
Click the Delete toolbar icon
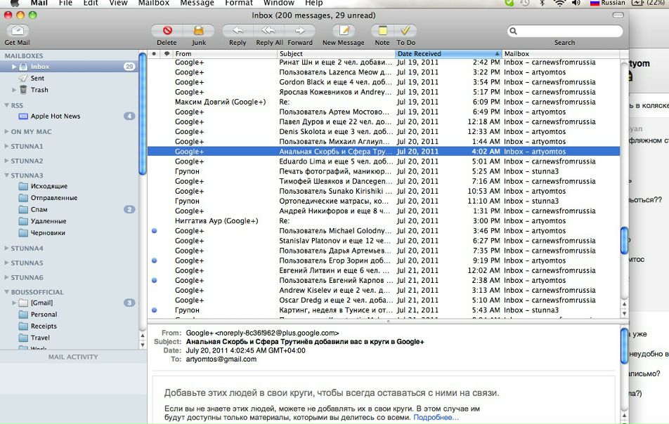tap(167, 31)
